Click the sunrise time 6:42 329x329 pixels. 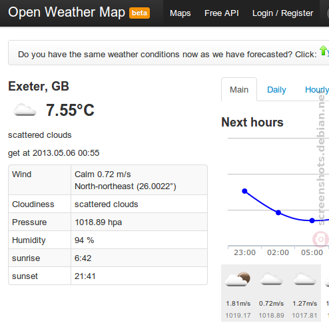point(83,258)
